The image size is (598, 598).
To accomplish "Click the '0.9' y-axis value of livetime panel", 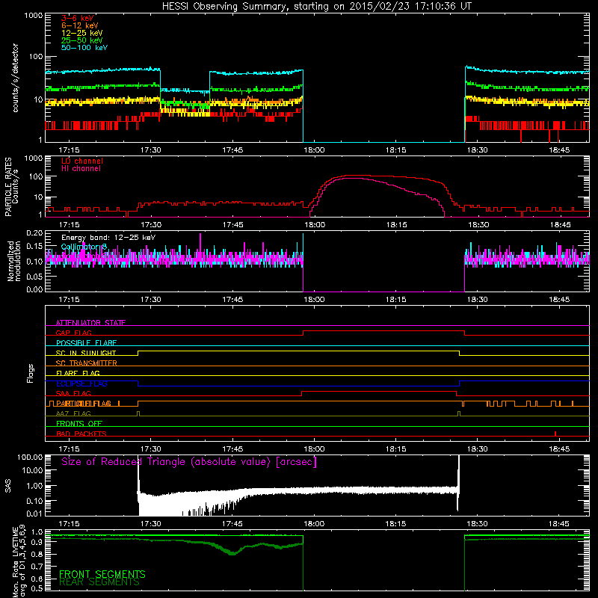I will (x=37, y=543).
